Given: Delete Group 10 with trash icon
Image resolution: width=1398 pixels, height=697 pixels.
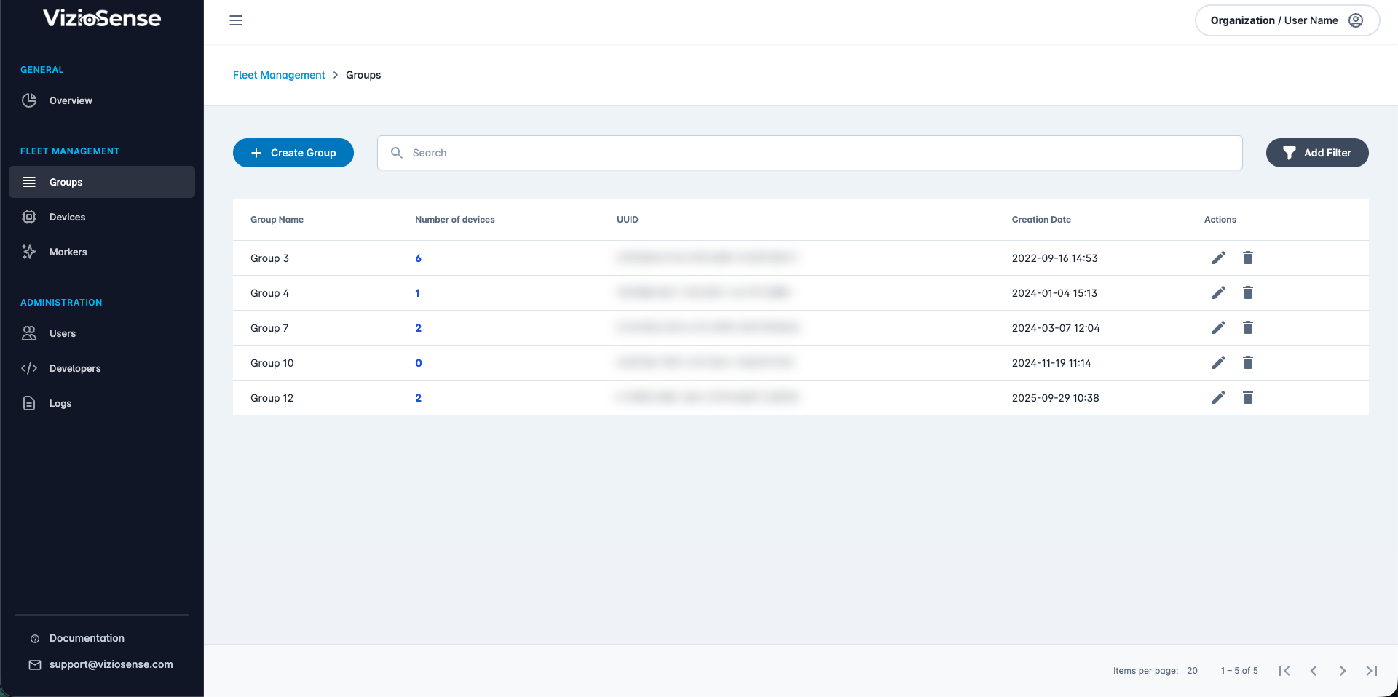Looking at the screenshot, I should 1248,362.
